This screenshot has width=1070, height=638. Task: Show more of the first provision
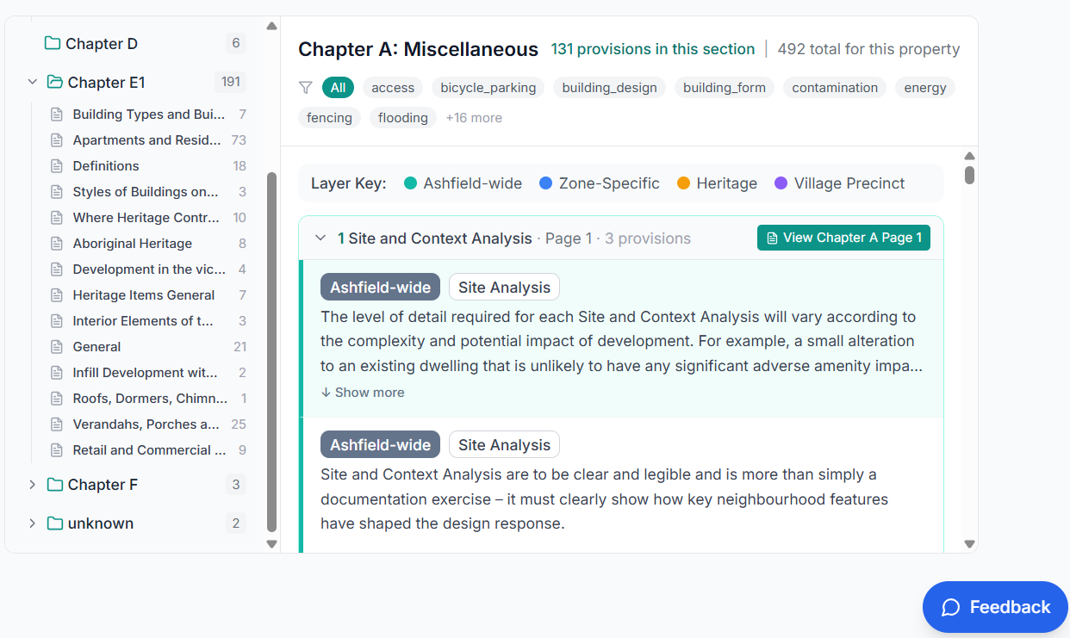(x=363, y=393)
